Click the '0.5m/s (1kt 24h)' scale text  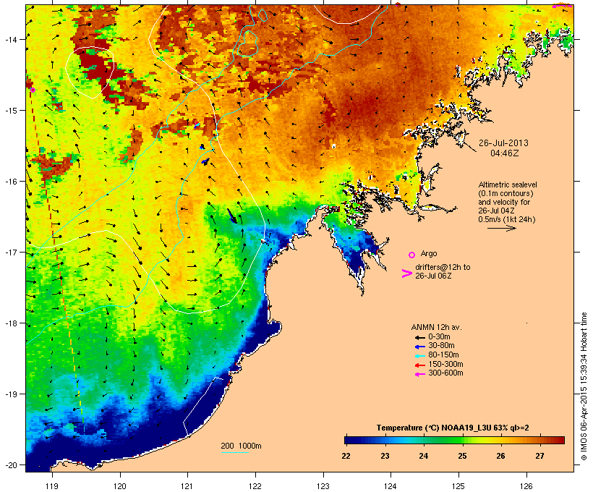[507, 219]
